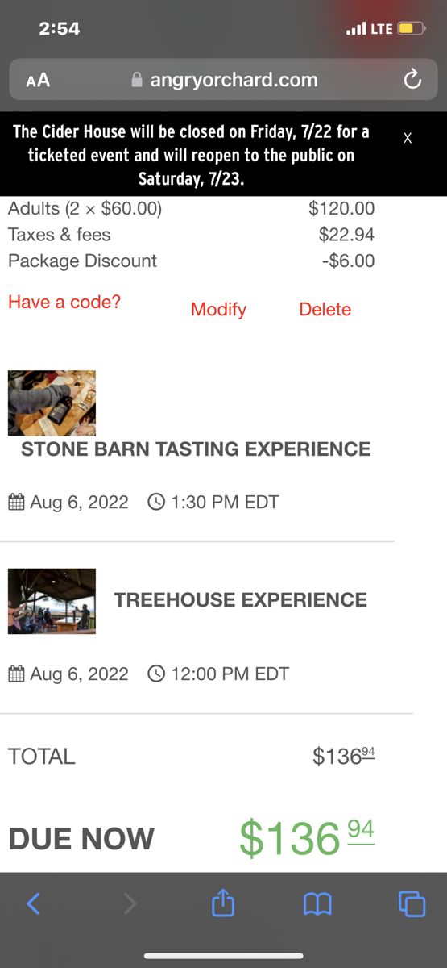Tap the angryorchard.com address field

coord(223,80)
